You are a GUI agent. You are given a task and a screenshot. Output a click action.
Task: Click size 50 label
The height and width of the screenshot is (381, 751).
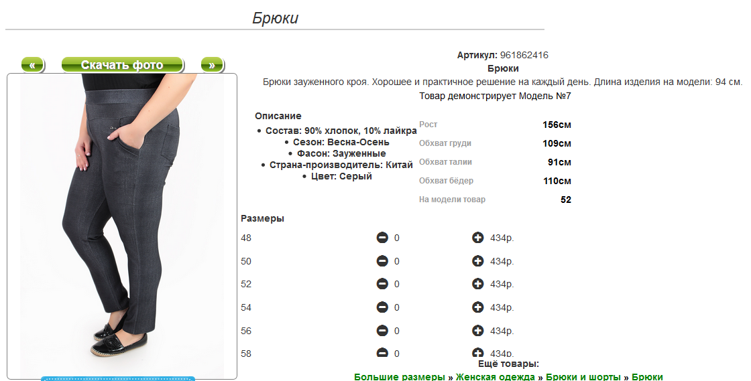(246, 262)
